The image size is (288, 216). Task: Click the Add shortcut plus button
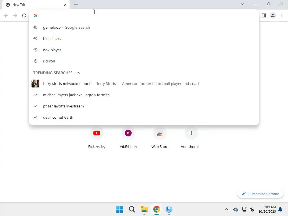coord(191,133)
